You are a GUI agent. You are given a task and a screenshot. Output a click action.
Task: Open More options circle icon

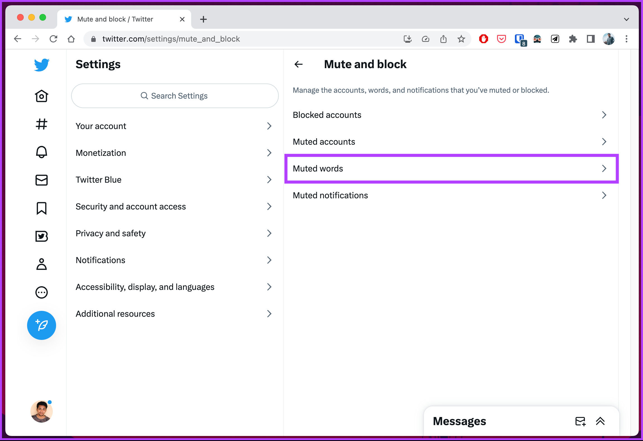pos(42,292)
